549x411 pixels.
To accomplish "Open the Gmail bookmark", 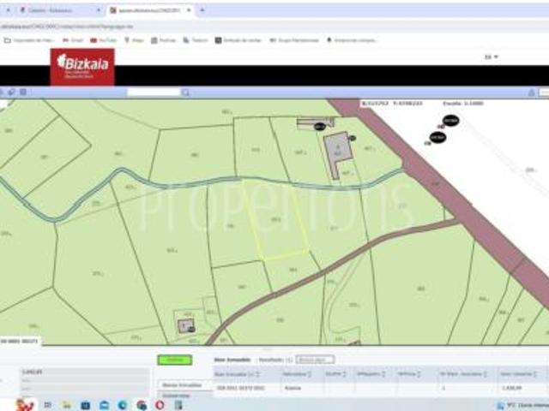I will [73, 40].
